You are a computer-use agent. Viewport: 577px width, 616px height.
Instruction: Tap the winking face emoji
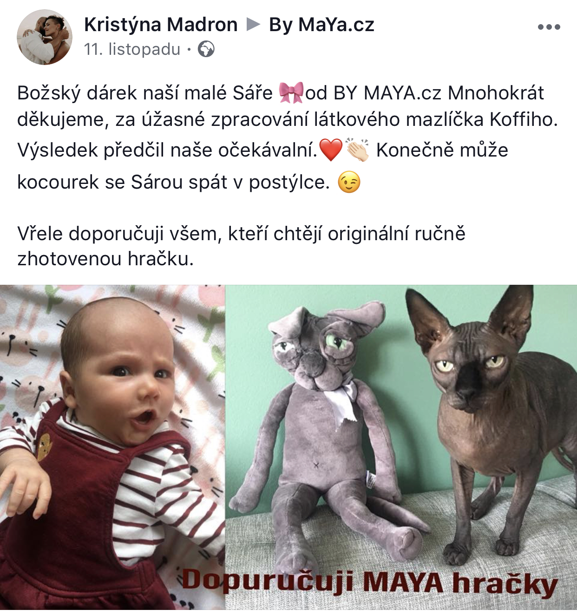(x=349, y=182)
